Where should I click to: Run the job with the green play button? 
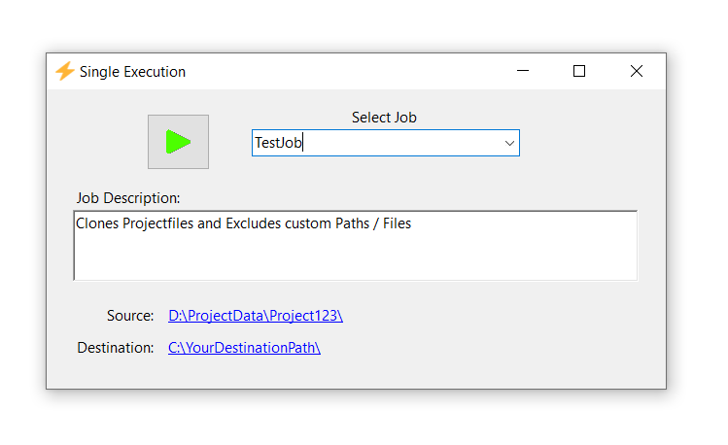(178, 142)
